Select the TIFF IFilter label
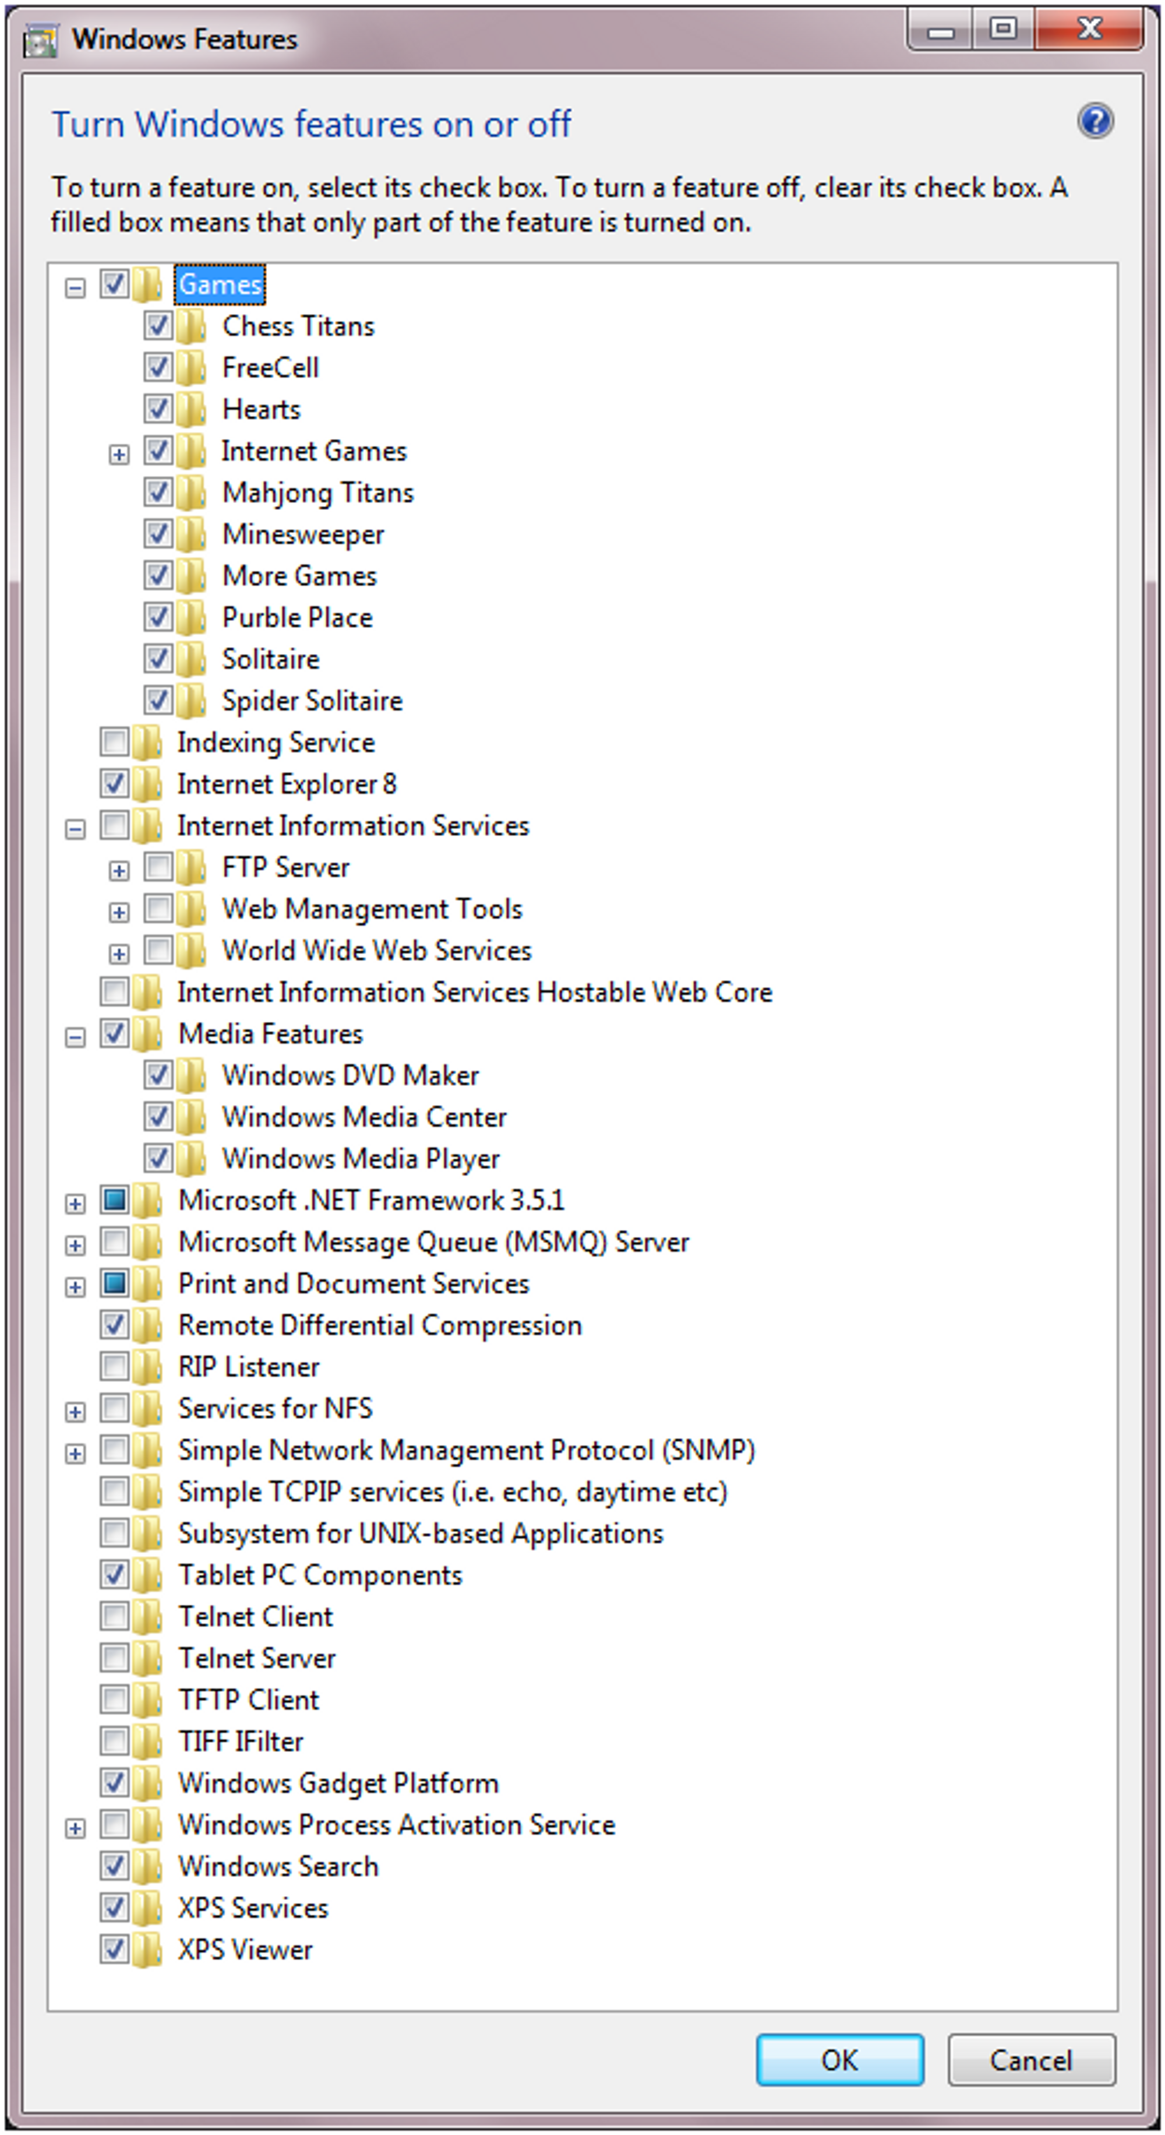The height and width of the screenshot is (2135, 1165). [x=241, y=1742]
